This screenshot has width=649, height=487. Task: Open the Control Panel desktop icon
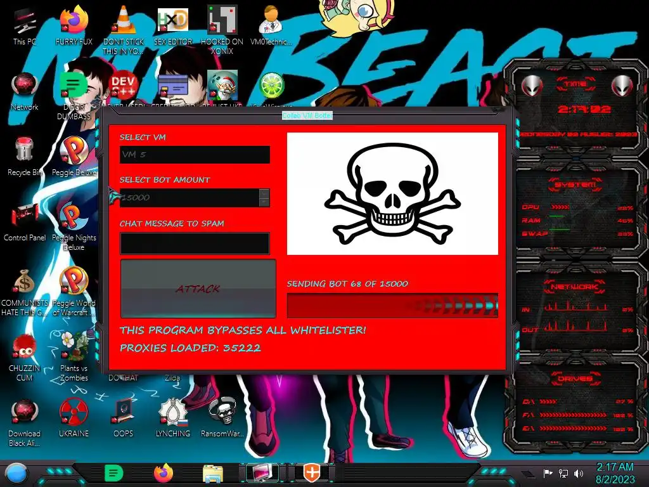point(25,222)
